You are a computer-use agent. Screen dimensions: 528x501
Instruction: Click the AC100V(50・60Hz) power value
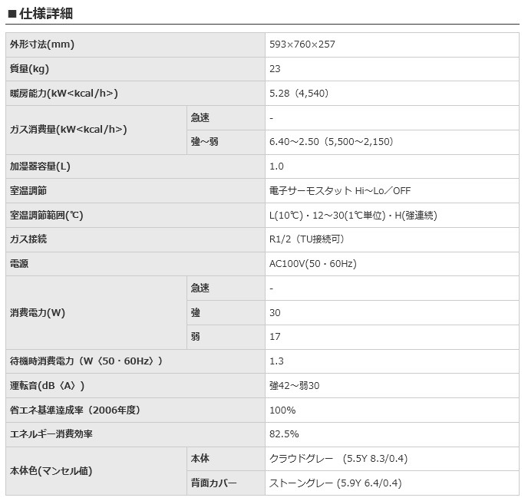coord(313,264)
